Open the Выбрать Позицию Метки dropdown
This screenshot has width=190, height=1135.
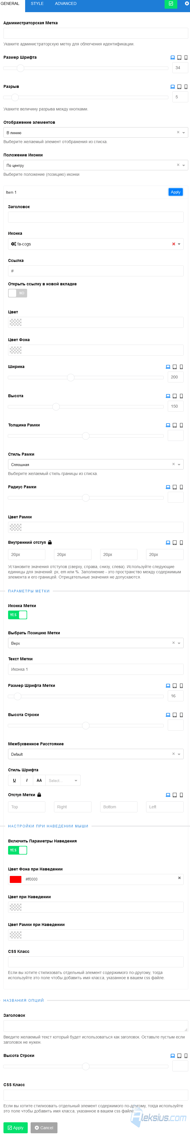96,643
